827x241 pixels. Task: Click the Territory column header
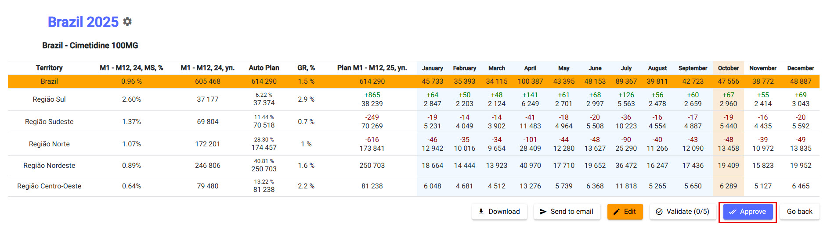coord(49,68)
